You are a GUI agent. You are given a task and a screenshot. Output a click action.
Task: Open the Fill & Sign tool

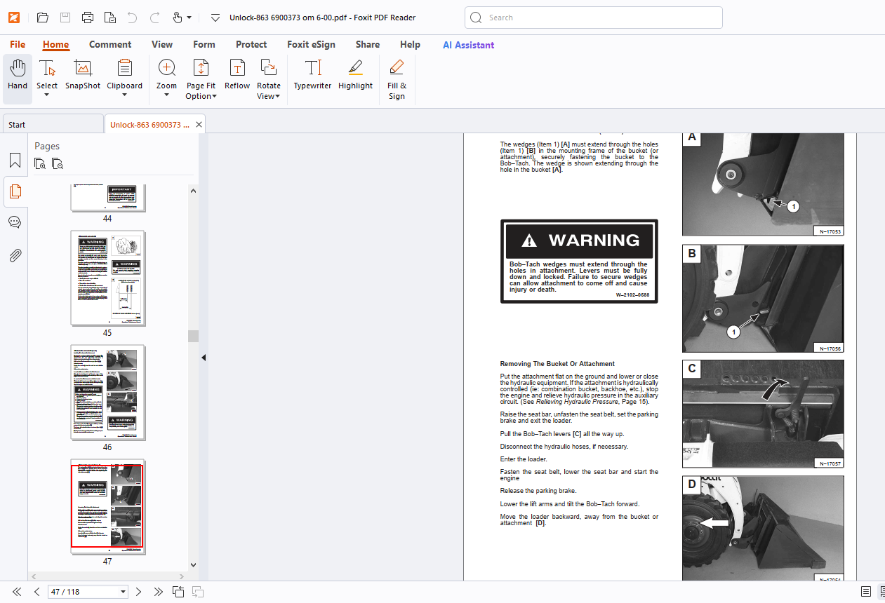click(x=397, y=79)
